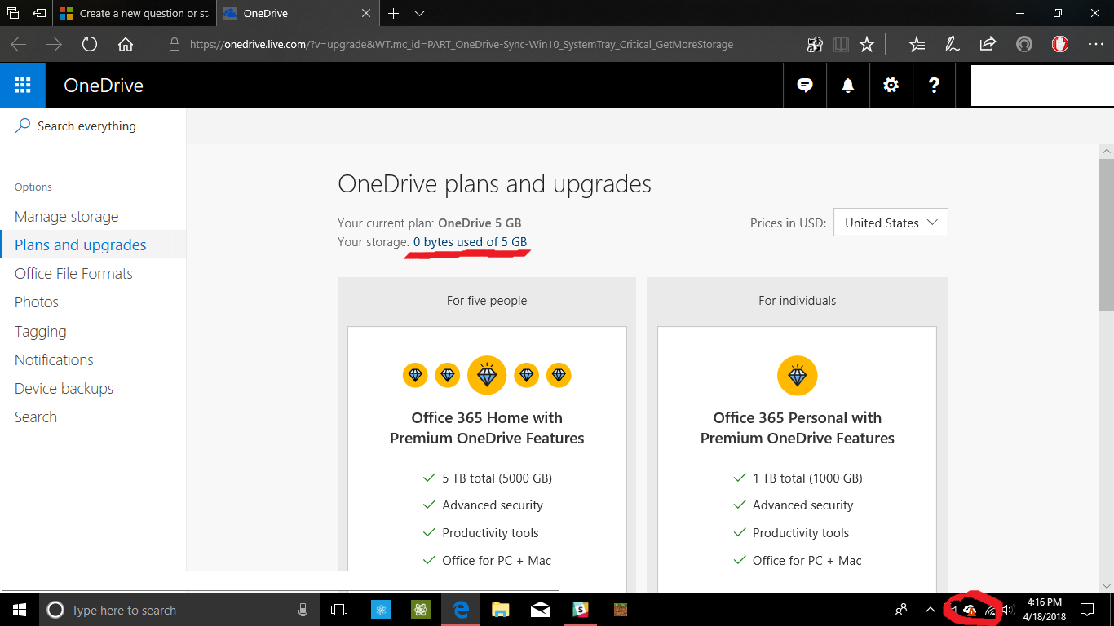The height and width of the screenshot is (626, 1114).
Task: Click the Set tabs aside icon
Action: pos(38,13)
